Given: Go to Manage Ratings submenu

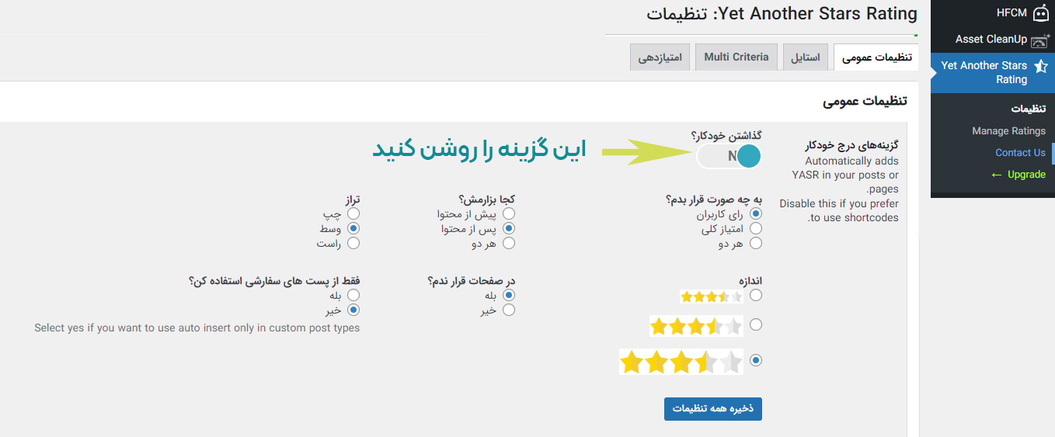Looking at the screenshot, I should [x=1008, y=130].
